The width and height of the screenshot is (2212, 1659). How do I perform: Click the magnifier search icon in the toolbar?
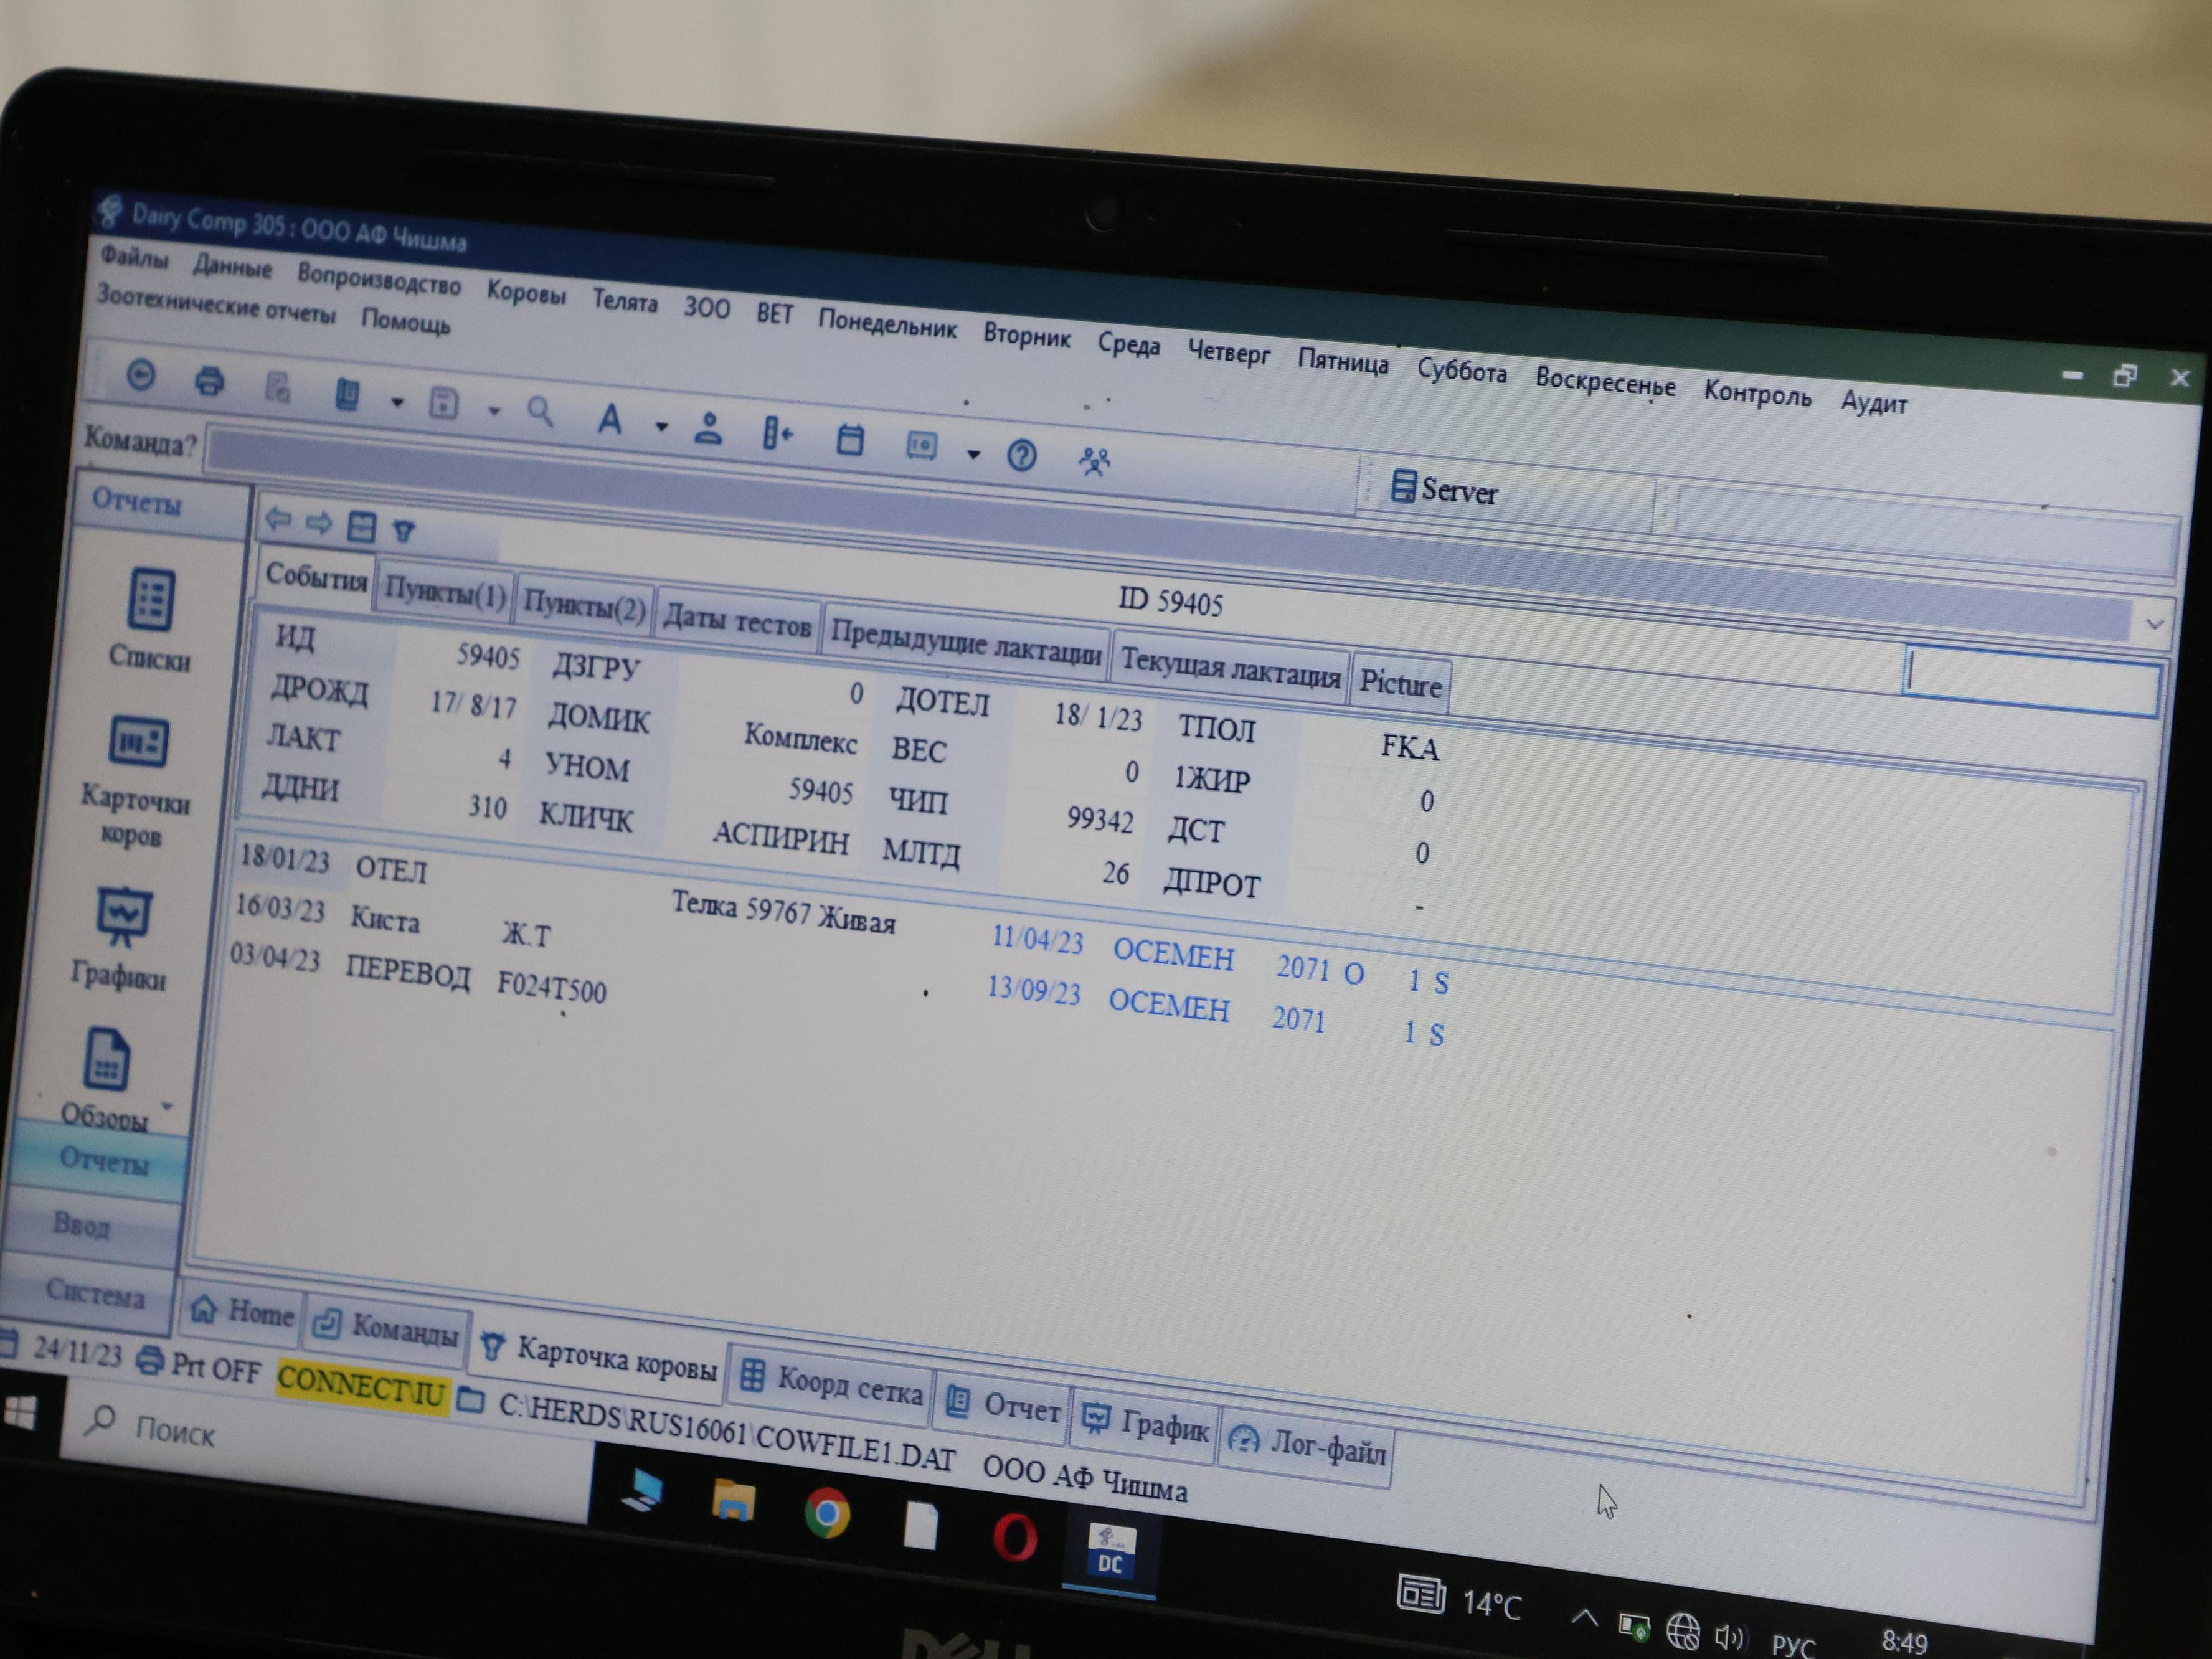click(x=541, y=411)
